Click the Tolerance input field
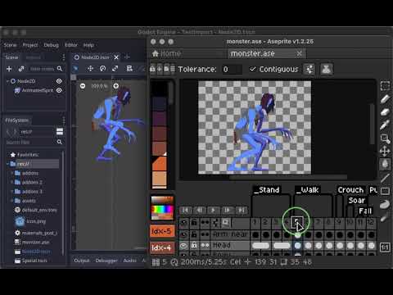The image size is (393, 295). click(x=232, y=69)
